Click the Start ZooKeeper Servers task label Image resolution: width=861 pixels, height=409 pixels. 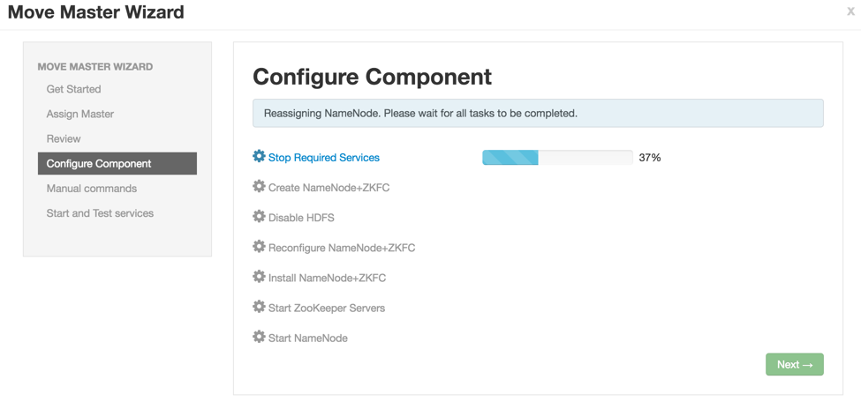[327, 308]
